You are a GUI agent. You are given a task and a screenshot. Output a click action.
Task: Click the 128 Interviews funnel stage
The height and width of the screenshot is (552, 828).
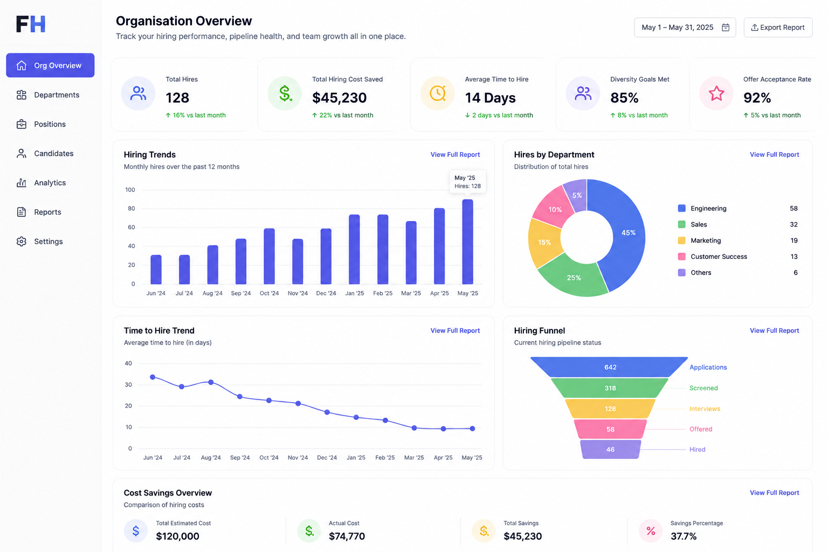pyautogui.click(x=610, y=409)
